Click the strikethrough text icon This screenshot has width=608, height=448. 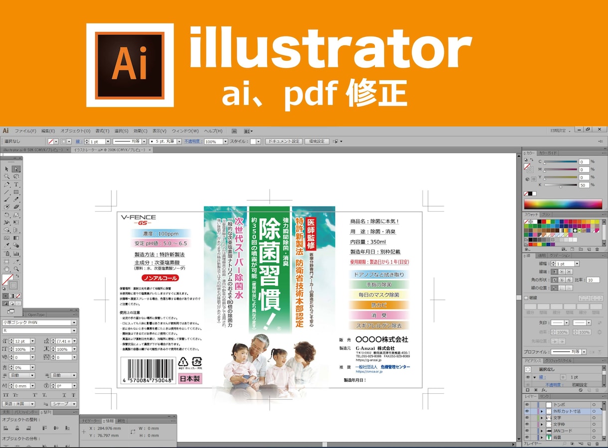point(73,395)
